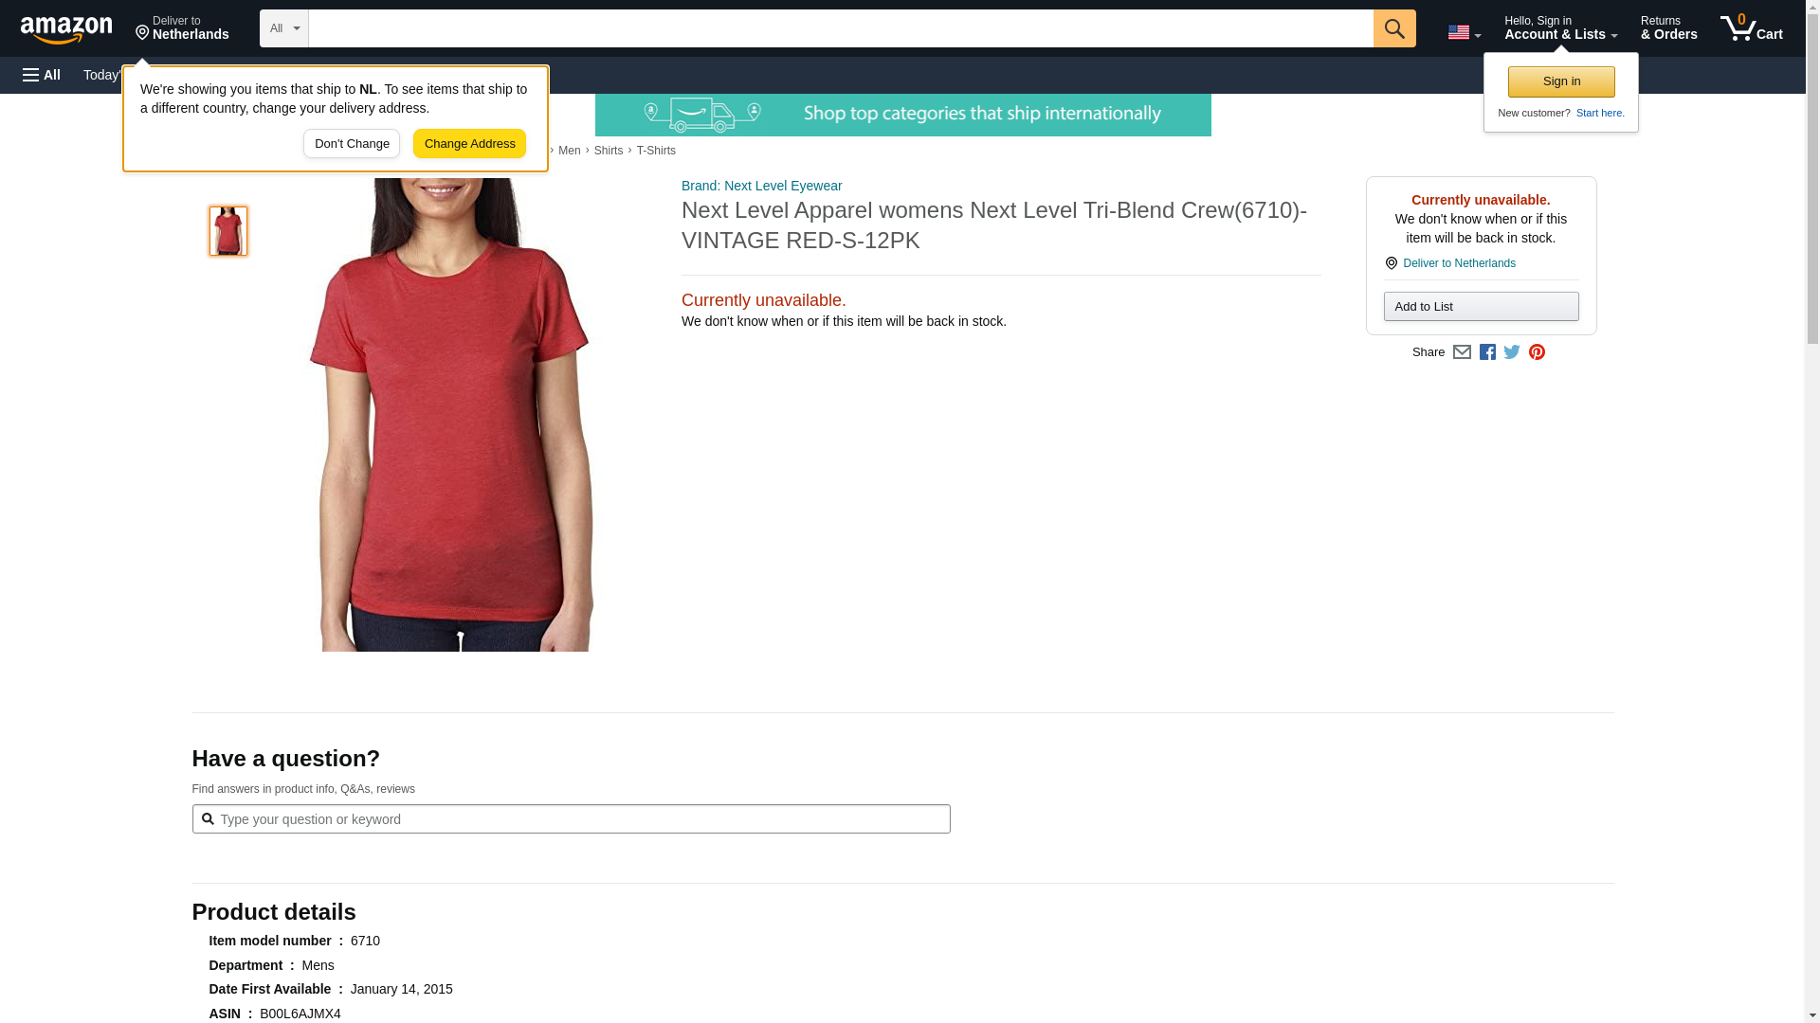
Task: Select the red shirt thumbnail
Action: click(x=228, y=231)
